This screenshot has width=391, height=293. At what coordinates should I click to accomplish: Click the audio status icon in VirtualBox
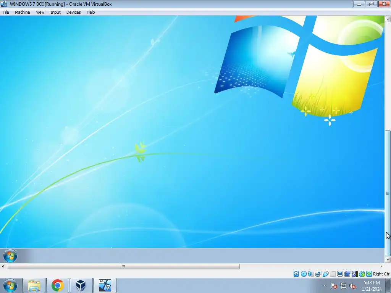pyautogui.click(x=311, y=274)
